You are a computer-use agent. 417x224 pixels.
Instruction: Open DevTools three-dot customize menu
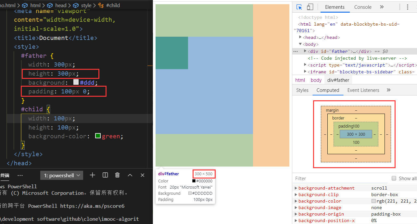408,7
